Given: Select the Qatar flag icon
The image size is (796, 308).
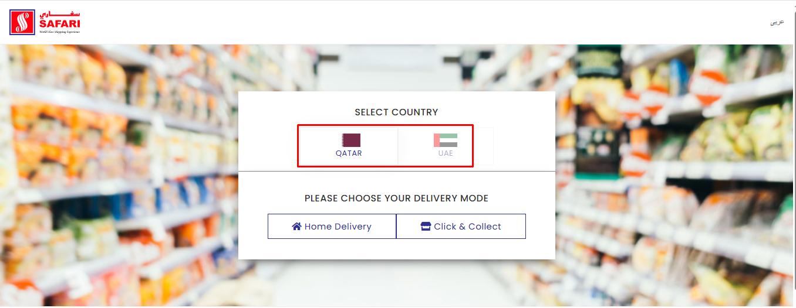Looking at the screenshot, I should 351,140.
